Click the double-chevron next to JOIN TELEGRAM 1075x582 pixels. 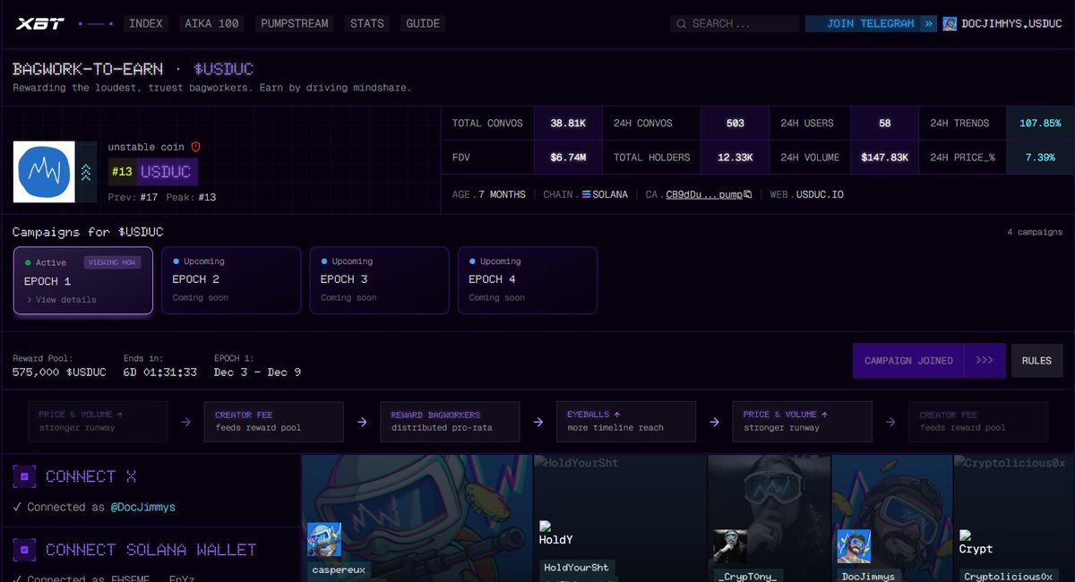(929, 23)
